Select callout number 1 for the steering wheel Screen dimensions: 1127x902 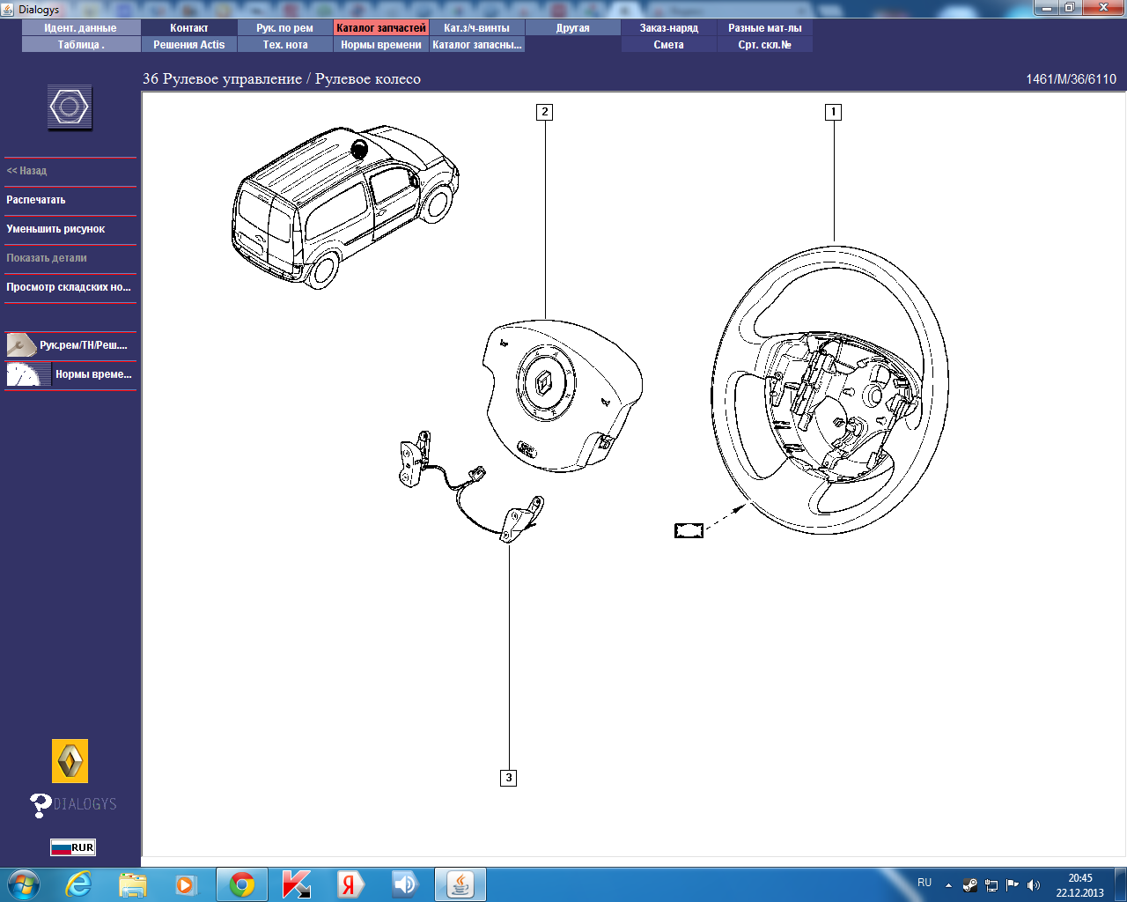[833, 112]
